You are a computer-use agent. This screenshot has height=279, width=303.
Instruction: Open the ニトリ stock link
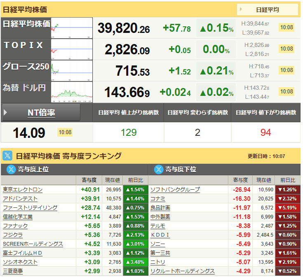pos(158,262)
